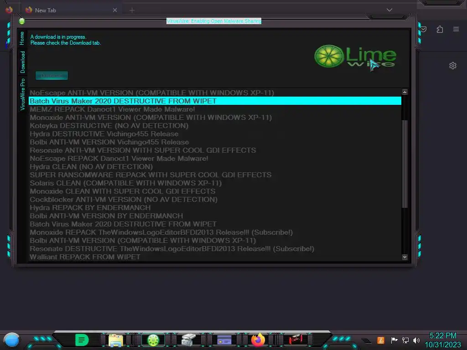Select highlighted "Batch Virus Maker 2020 DESTRUCTIVE FROM WIPET" row
Screen dimensions: 467x350
point(215,101)
